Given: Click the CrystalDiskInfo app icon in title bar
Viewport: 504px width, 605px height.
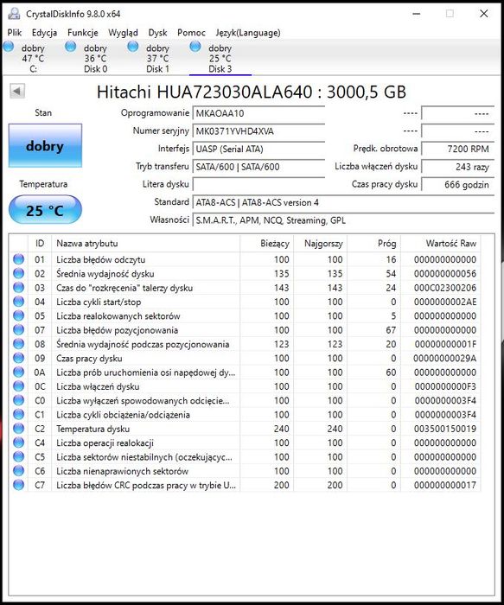Looking at the screenshot, I should [14, 14].
